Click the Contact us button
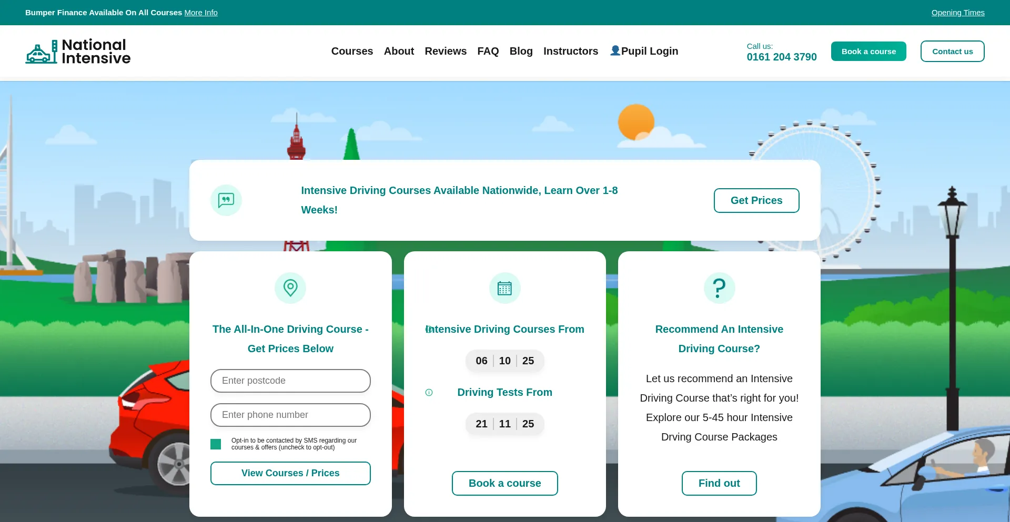 click(952, 52)
